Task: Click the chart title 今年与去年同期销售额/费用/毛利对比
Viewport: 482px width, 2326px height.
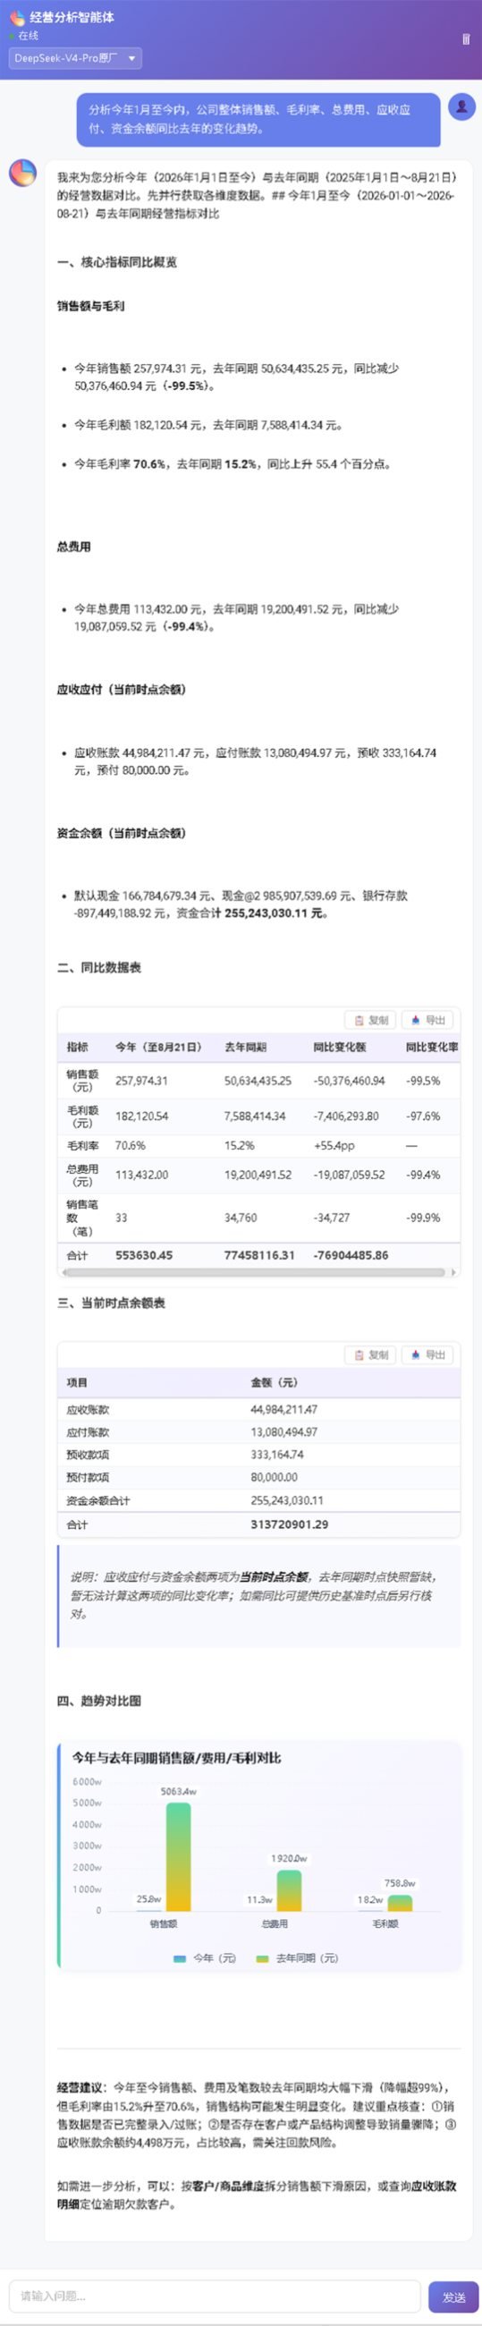Action: pos(177,1757)
